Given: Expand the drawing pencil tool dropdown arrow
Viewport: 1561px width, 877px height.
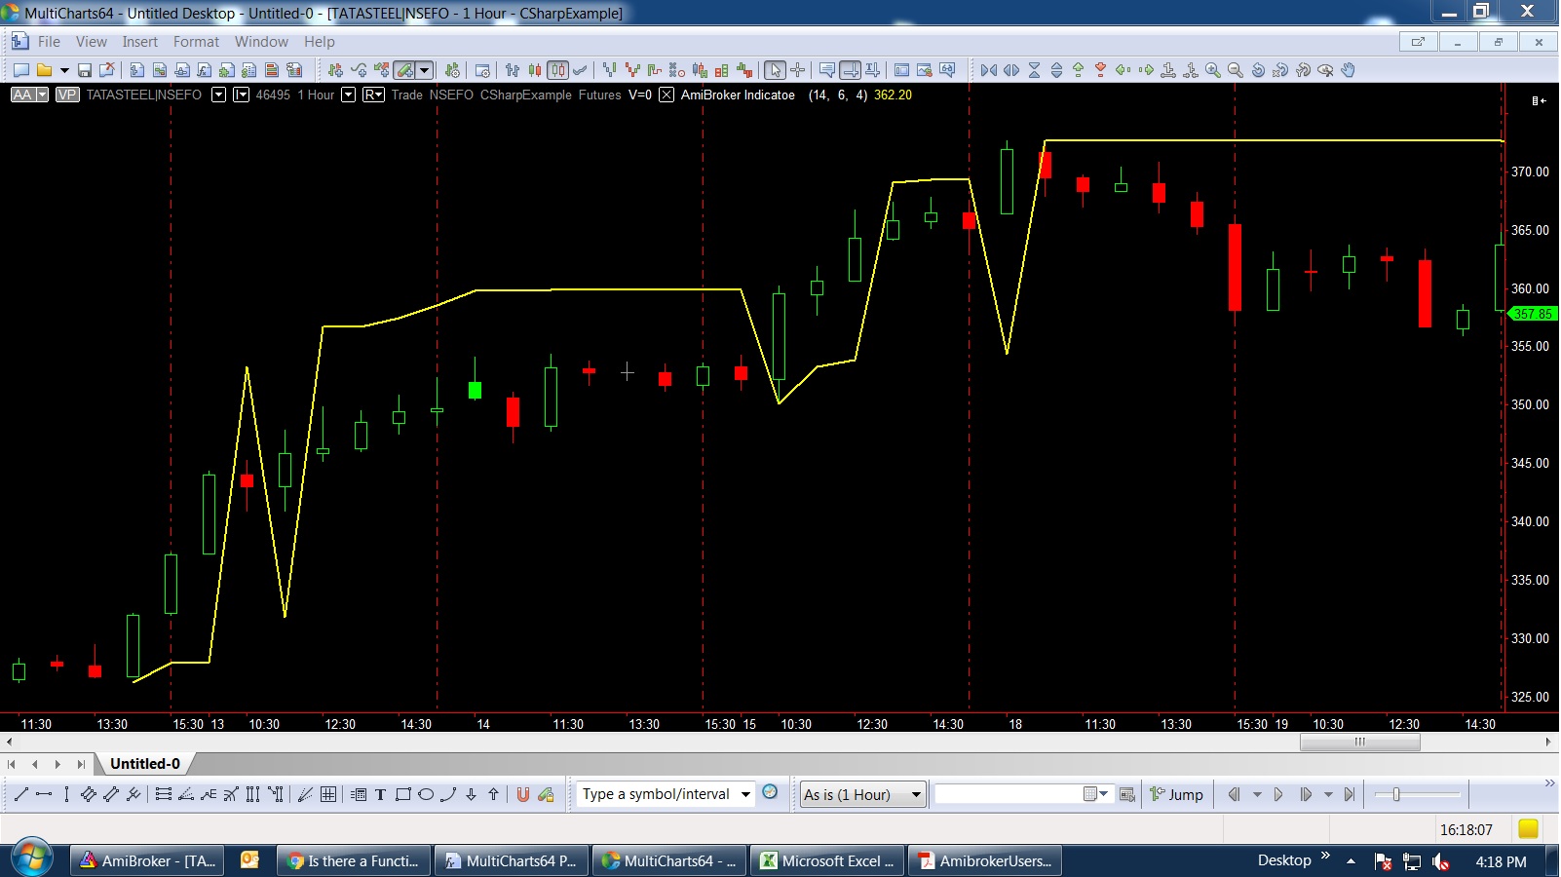Looking at the screenshot, I should 425,70.
